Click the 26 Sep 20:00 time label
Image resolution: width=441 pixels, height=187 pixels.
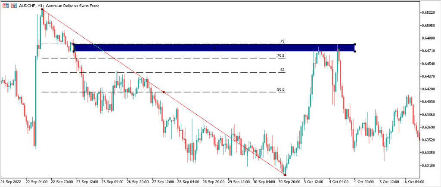pos(137,182)
